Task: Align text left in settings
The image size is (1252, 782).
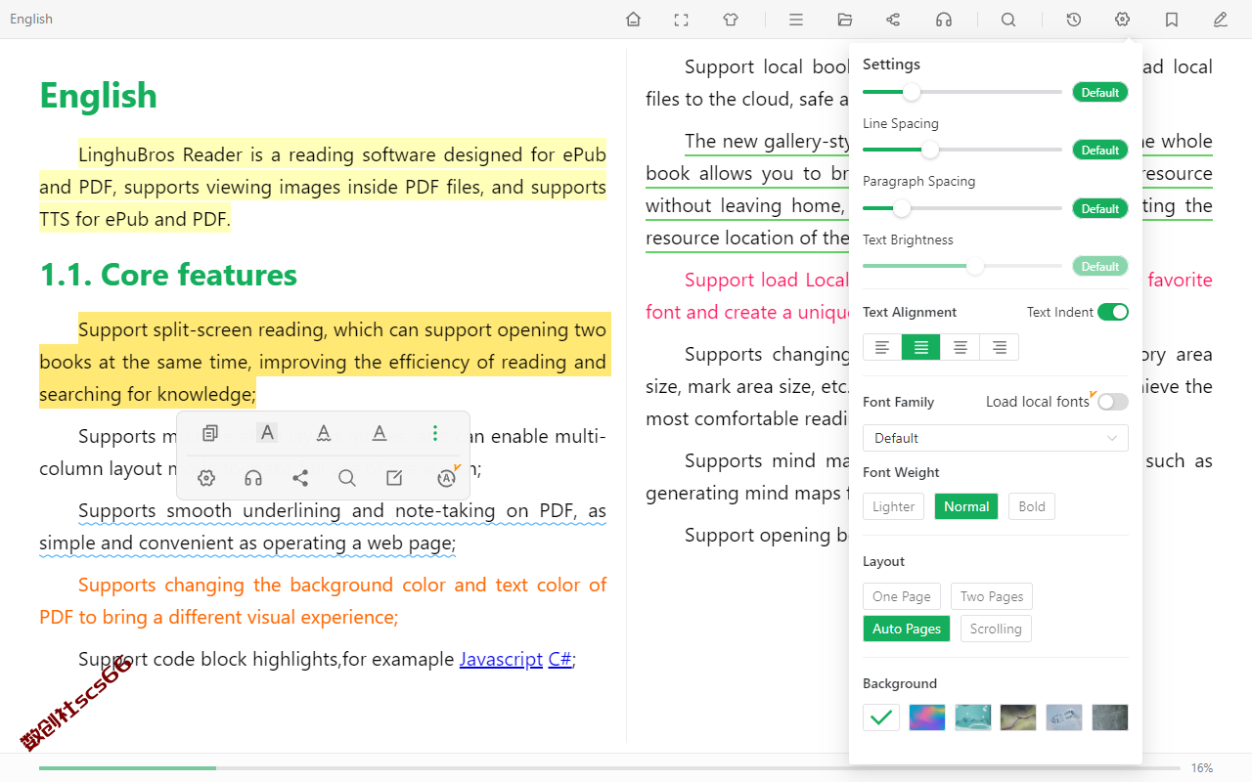Action: tap(882, 347)
